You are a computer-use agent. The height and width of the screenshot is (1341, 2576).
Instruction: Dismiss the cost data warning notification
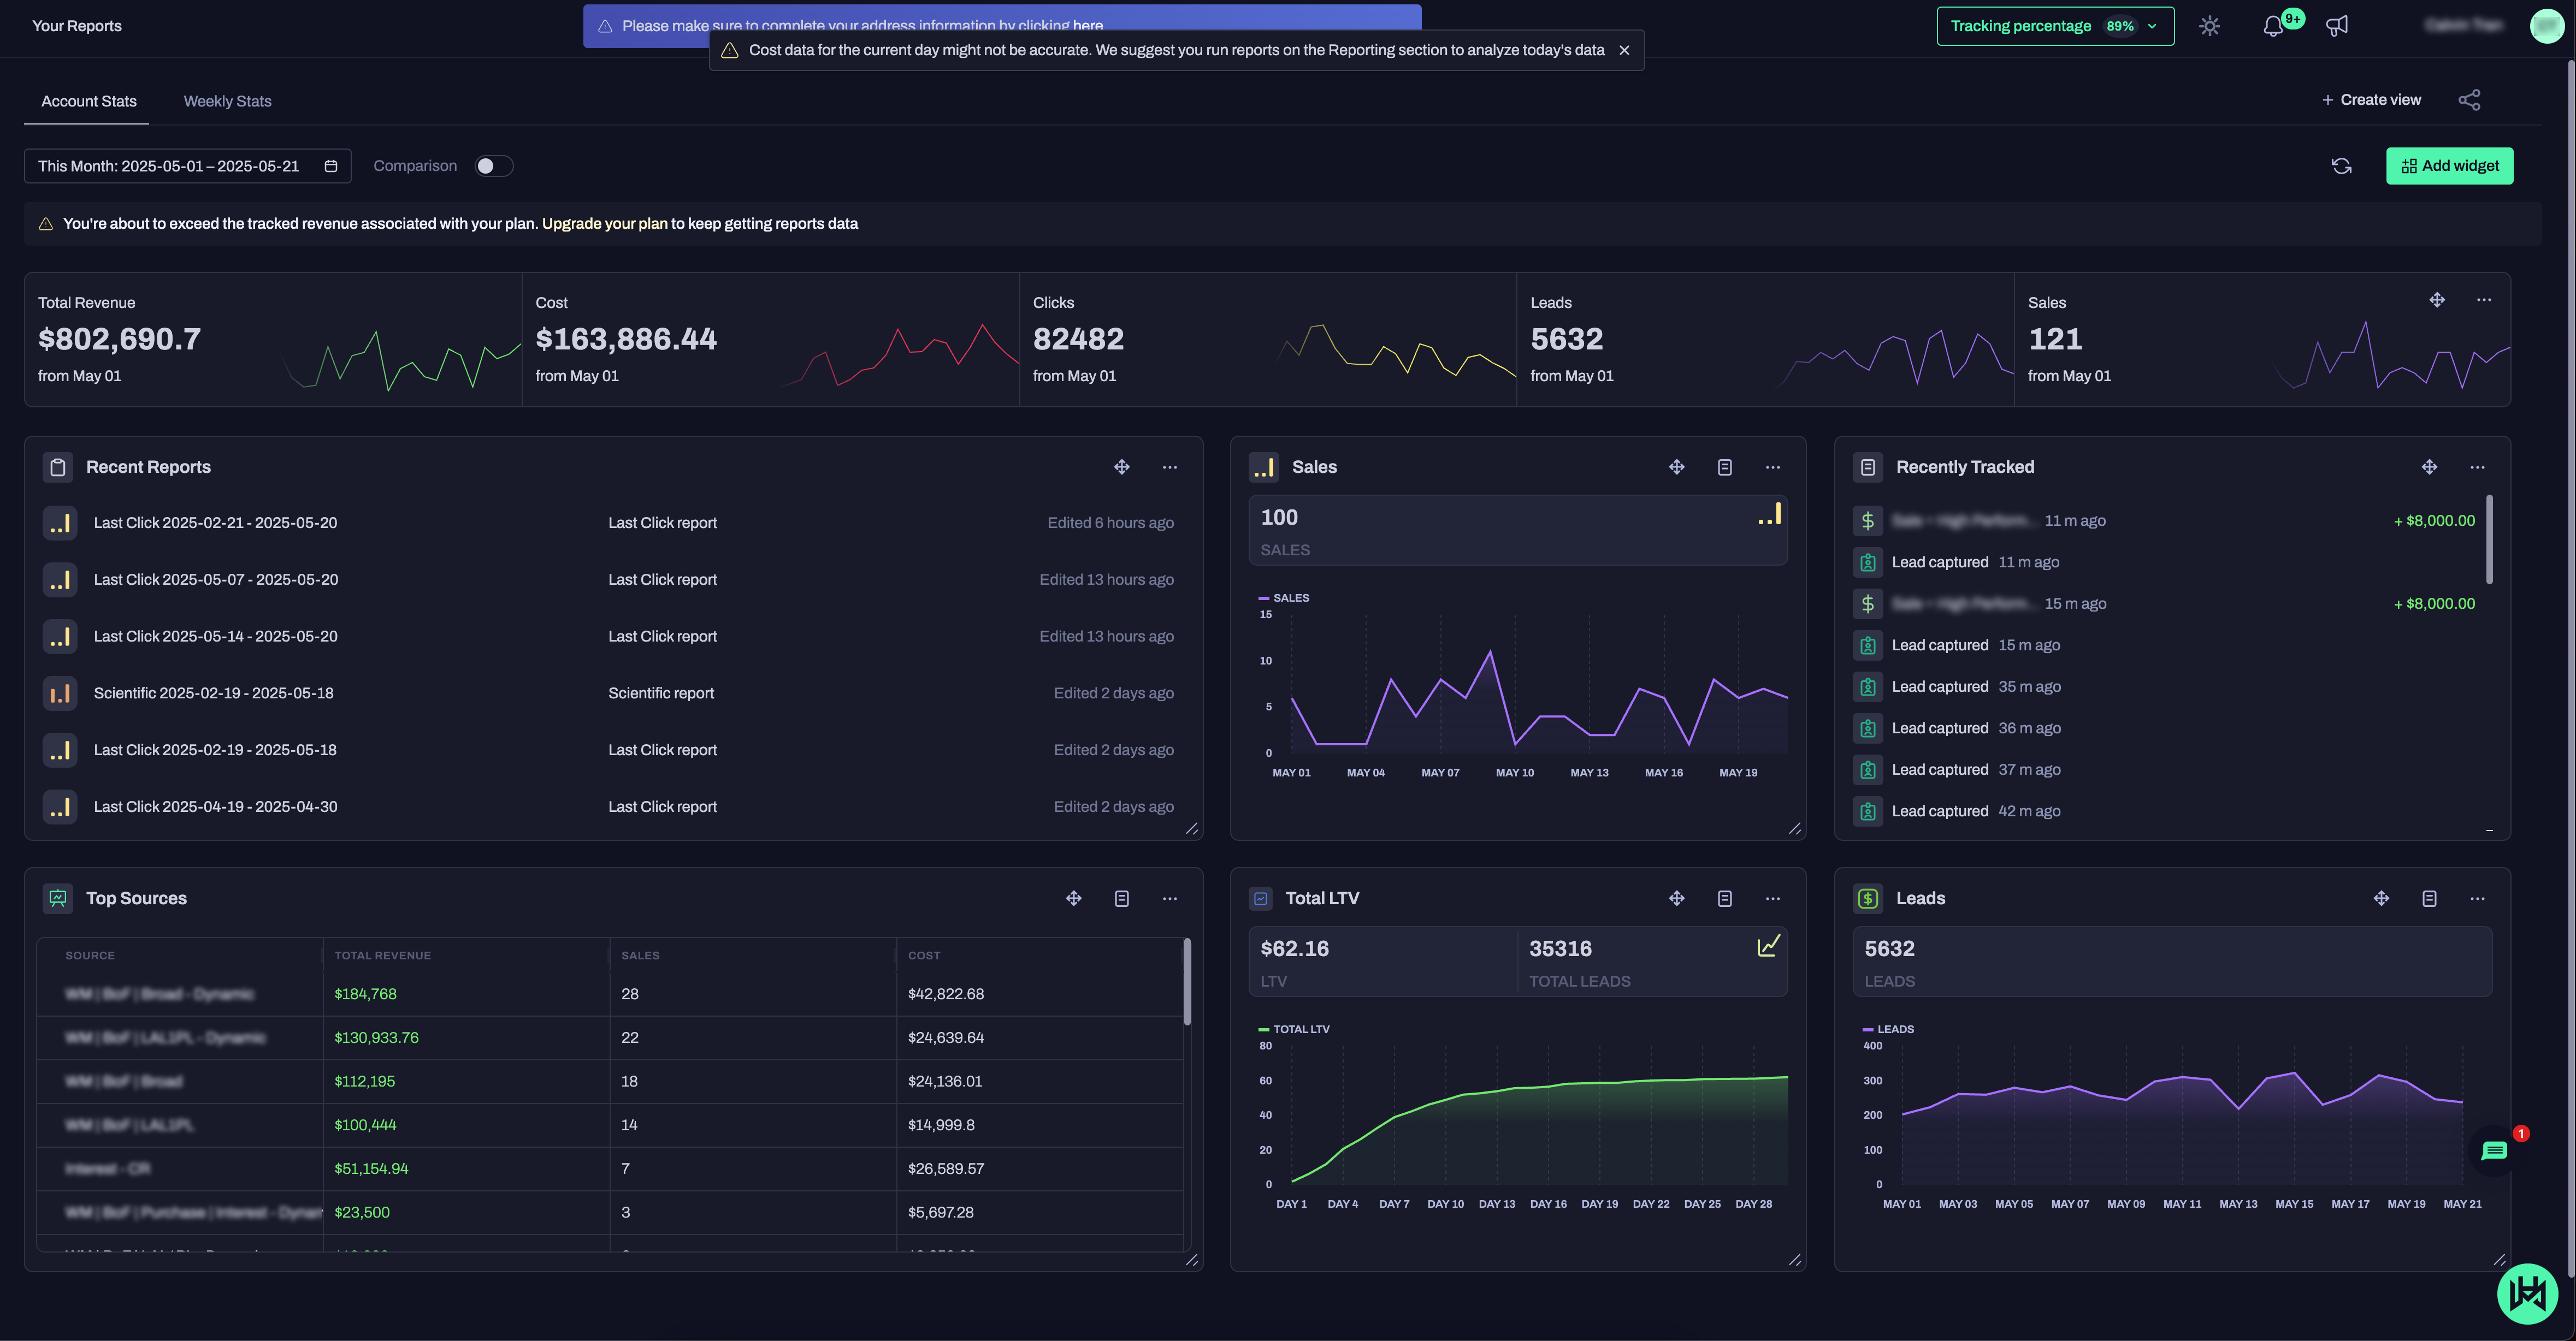(1624, 50)
